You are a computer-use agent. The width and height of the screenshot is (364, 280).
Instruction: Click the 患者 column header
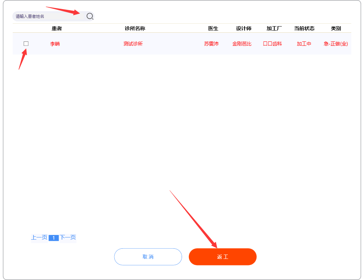[x=57, y=28]
